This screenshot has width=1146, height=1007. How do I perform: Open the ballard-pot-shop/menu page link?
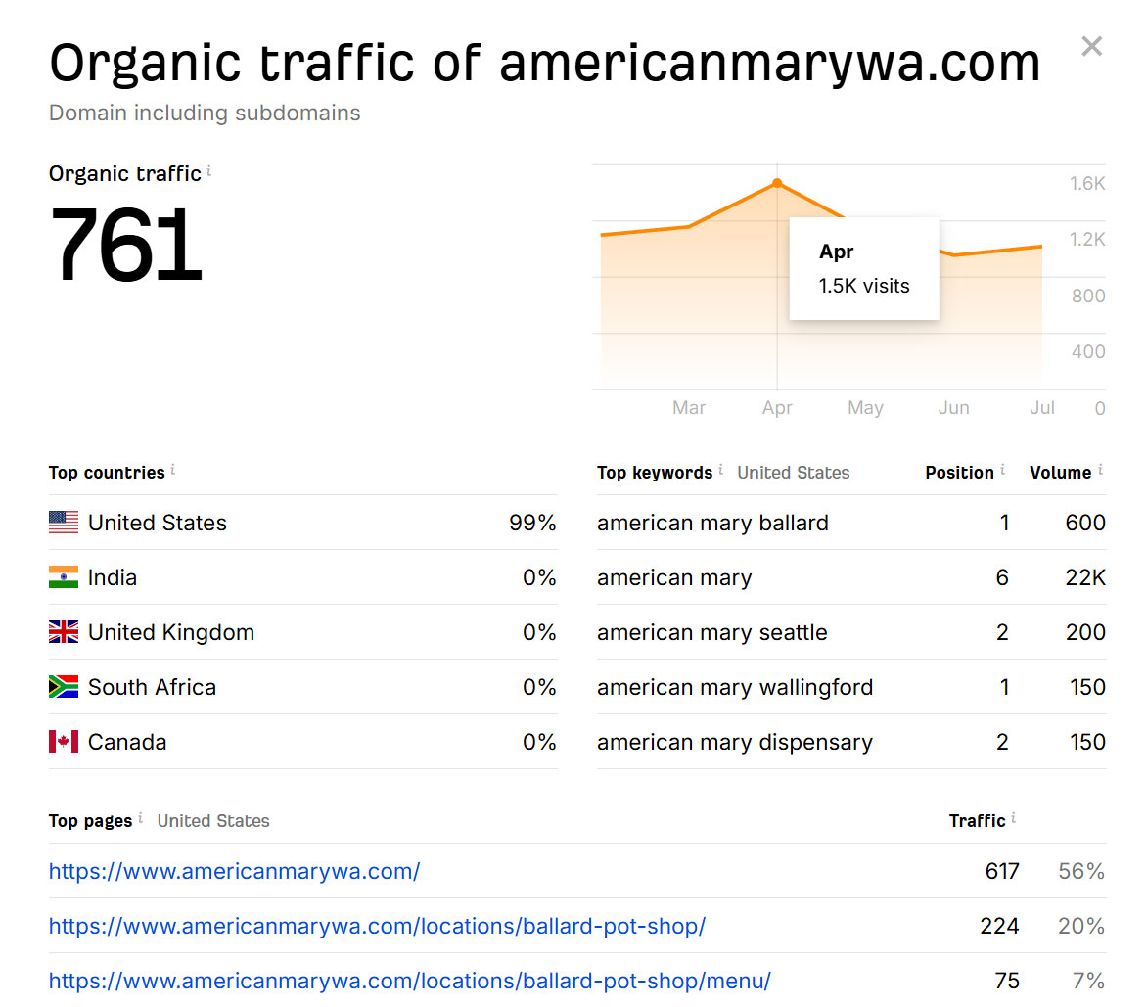[x=410, y=981]
